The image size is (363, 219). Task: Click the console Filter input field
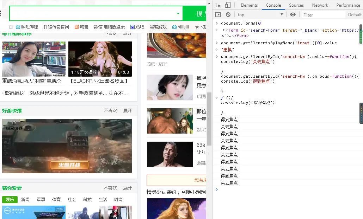pyautogui.click(x=323, y=15)
